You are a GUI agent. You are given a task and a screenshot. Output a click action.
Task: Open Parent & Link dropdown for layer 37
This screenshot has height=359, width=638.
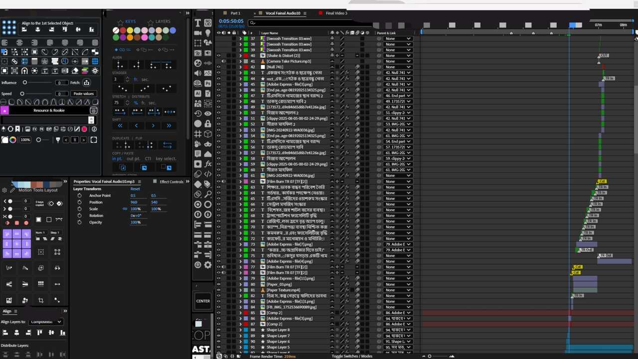(x=398, y=39)
